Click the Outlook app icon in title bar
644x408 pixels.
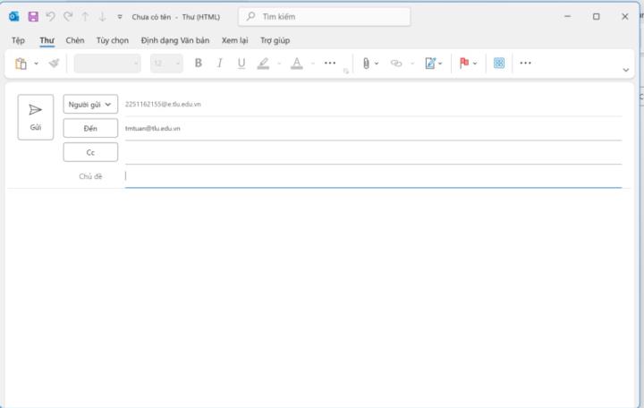pyautogui.click(x=14, y=16)
